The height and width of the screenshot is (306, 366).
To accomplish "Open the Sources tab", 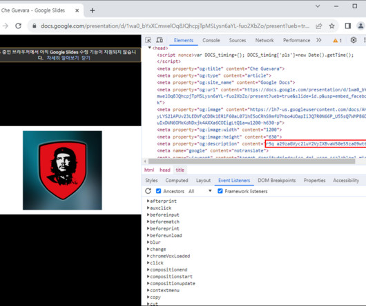I will pos(238,40).
